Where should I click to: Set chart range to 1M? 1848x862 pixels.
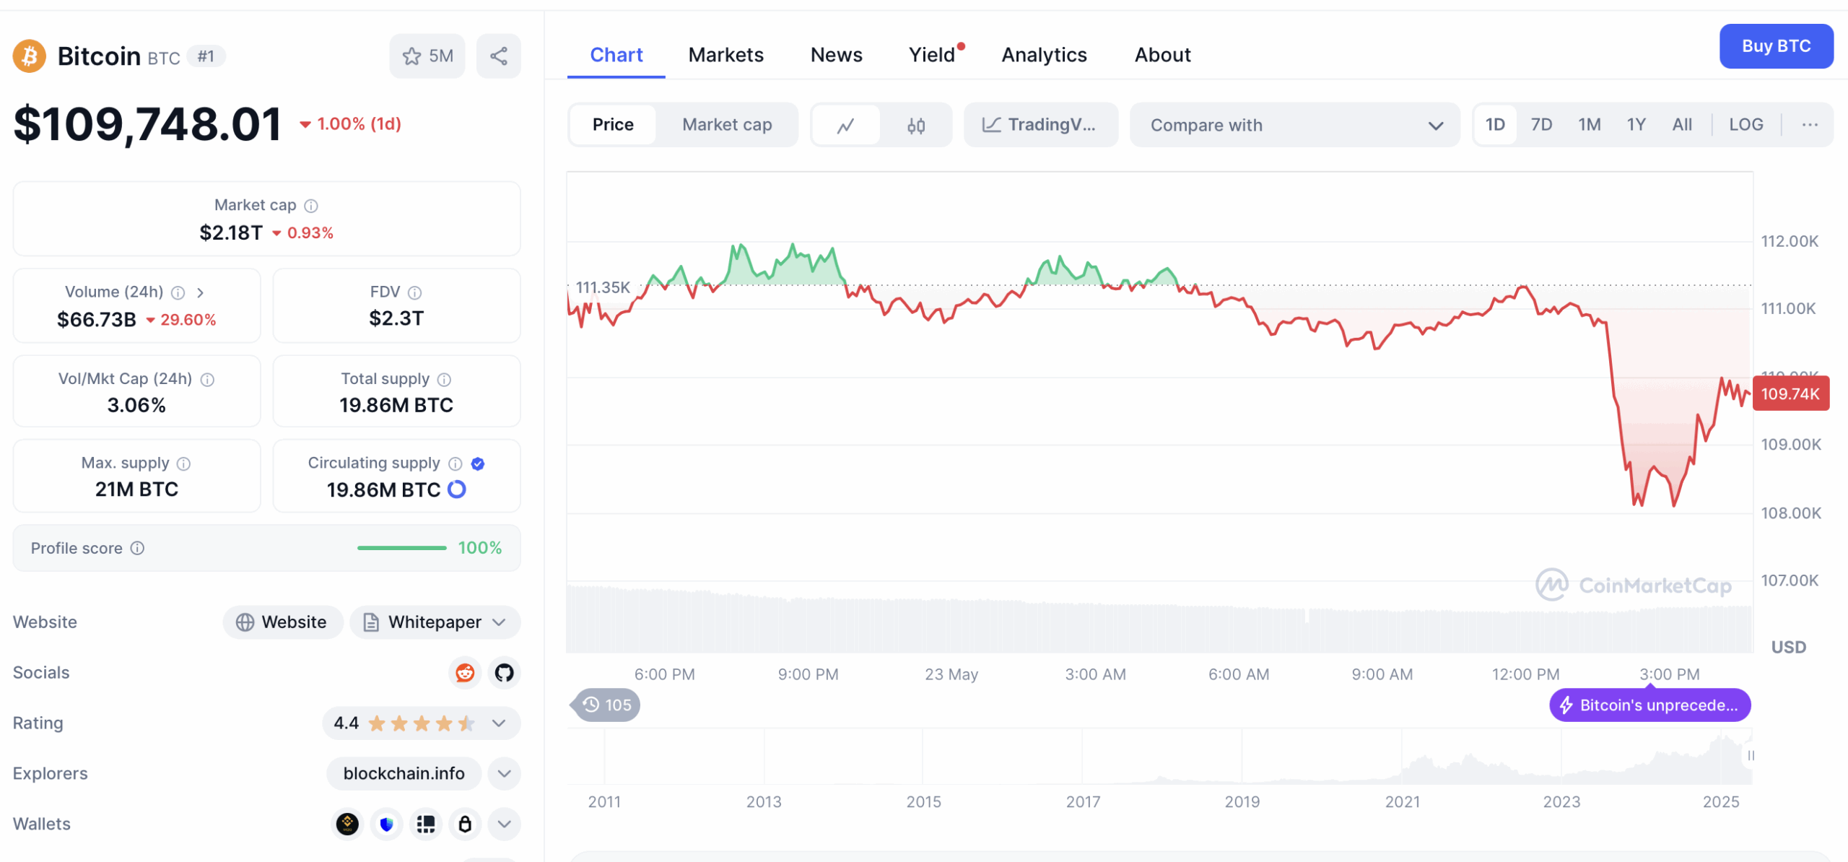click(1589, 125)
